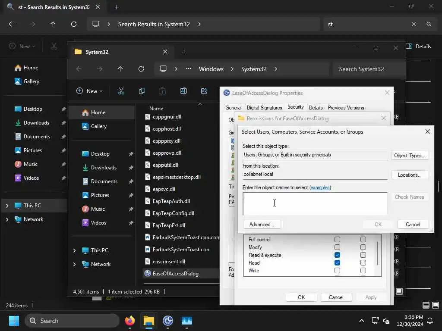Viewport: 442px width, 331px height.
Task: Uncheck Allow for Read permission
Action: 337,262
